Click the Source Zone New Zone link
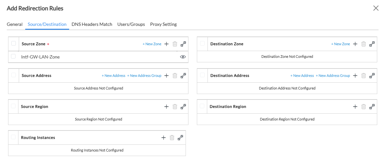Image resolution: width=385 pixels, height=157 pixels. click(x=152, y=44)
